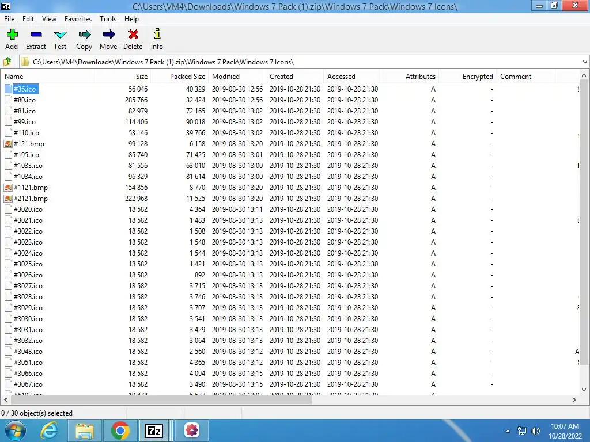Viewport: 590px width, 442px height.
Task: Select the file #81.ico
Action: (x=25, y=111)
